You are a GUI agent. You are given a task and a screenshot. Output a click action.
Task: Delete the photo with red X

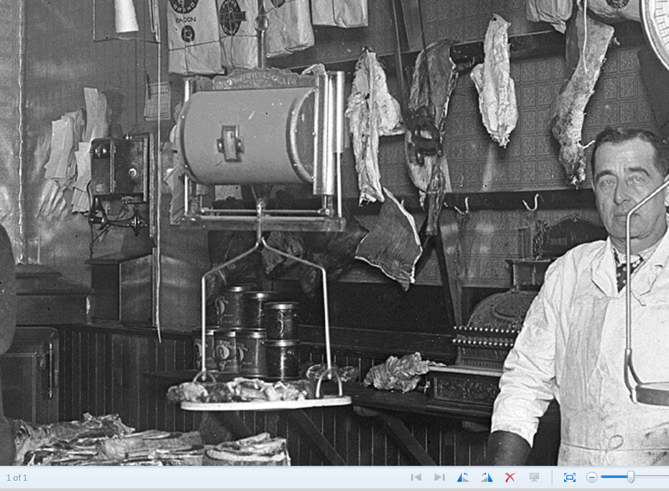510,477
